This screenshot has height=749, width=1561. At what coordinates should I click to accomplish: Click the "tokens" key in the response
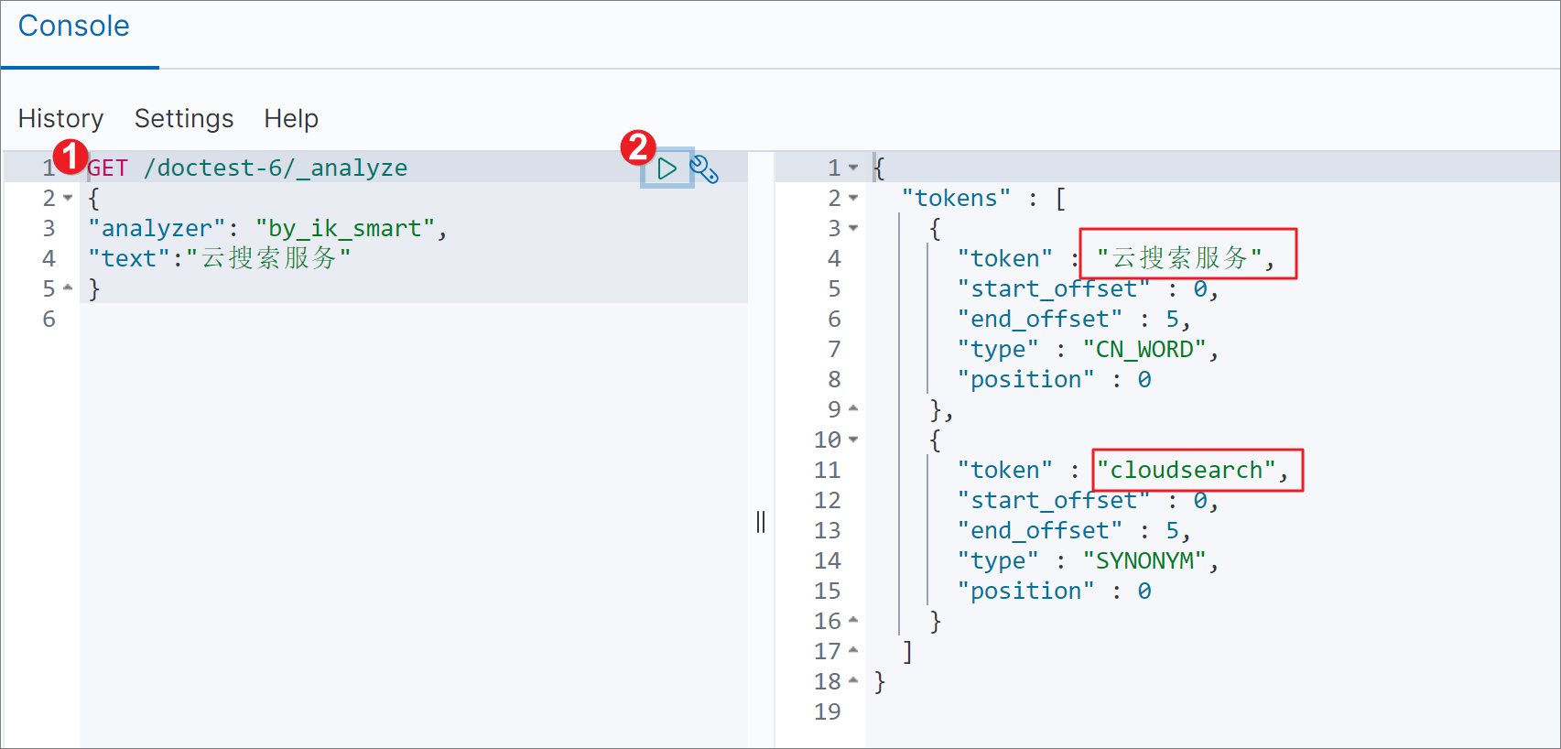click(x=956, y=198)
